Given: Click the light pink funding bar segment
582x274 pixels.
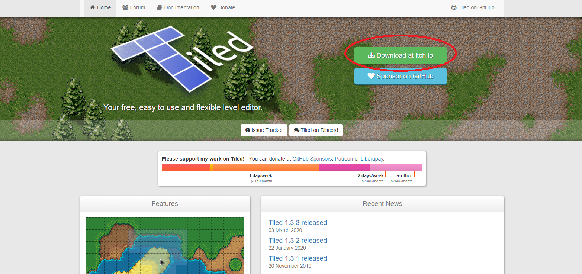Looking at the screenshot, I should (x=396, y=168).
